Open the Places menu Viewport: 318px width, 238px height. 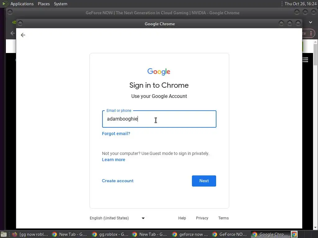(43, 4)
